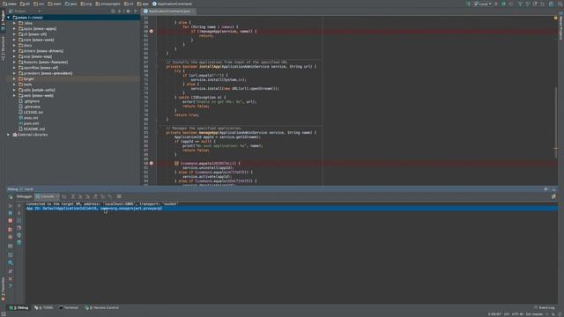
Task: Collapse the onos root project node
Action: (9, 18)
